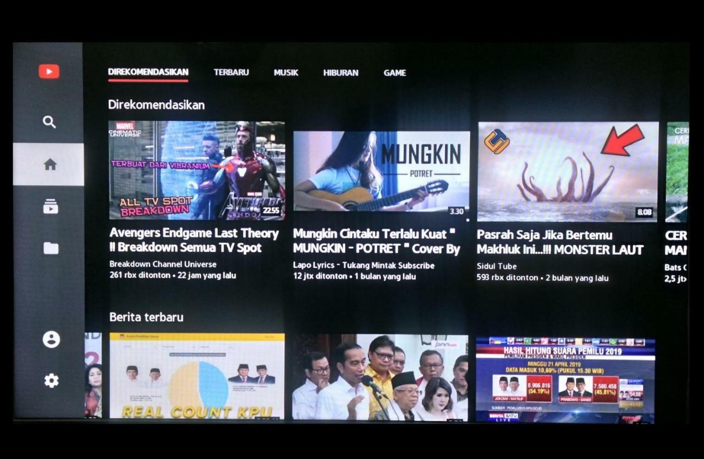Viewport: 704px width, 459px height.
Task: Open the REAL COUNT KPU news thumbnail
Action: [197, 376]
